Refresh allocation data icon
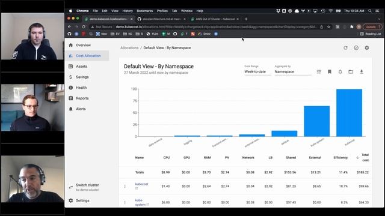 (345, 48)
